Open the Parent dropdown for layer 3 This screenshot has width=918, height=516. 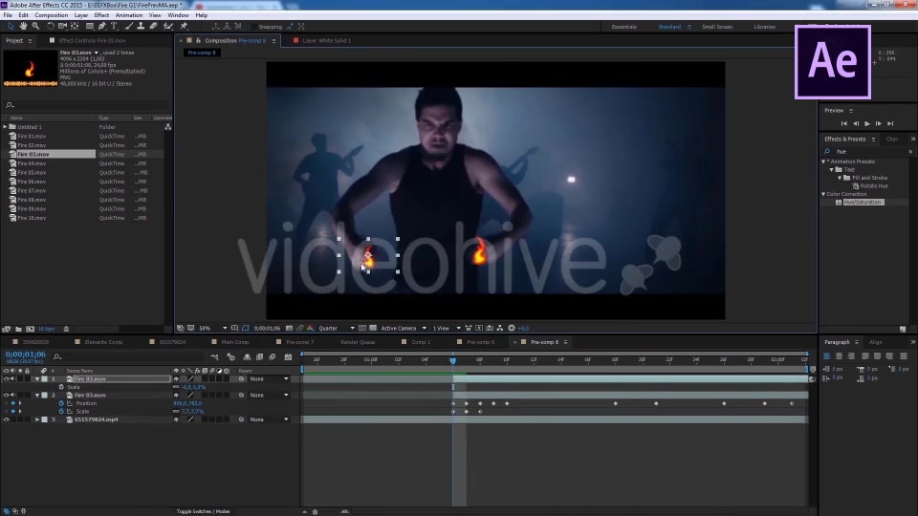tap(270, 419)
